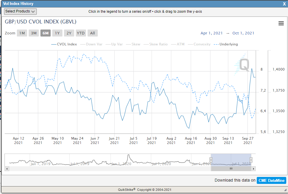Enable the Down Var series
The height and width of the screenshot is (194, 288).
tap(91, 44)
